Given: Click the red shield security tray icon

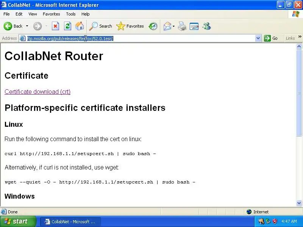Looking at the screenshot, I should (x=275, y=221).
